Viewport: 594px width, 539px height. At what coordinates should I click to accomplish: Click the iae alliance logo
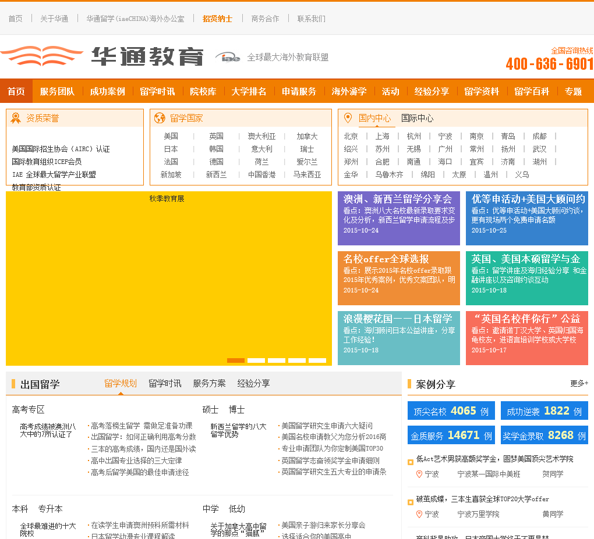point(227,57)
